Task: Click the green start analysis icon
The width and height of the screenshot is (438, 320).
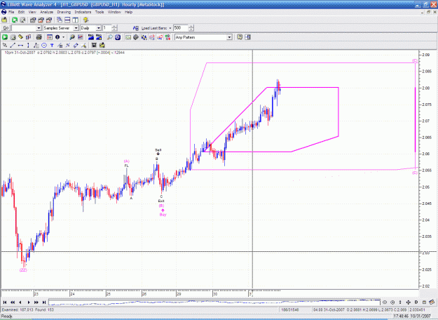Action: coord(5,37)
